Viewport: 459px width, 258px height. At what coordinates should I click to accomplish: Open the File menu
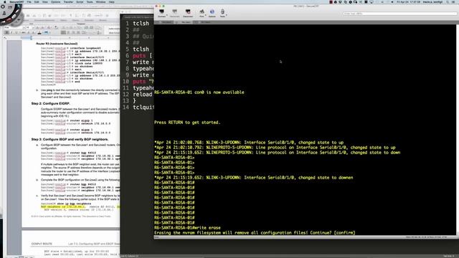coord(29,1)
